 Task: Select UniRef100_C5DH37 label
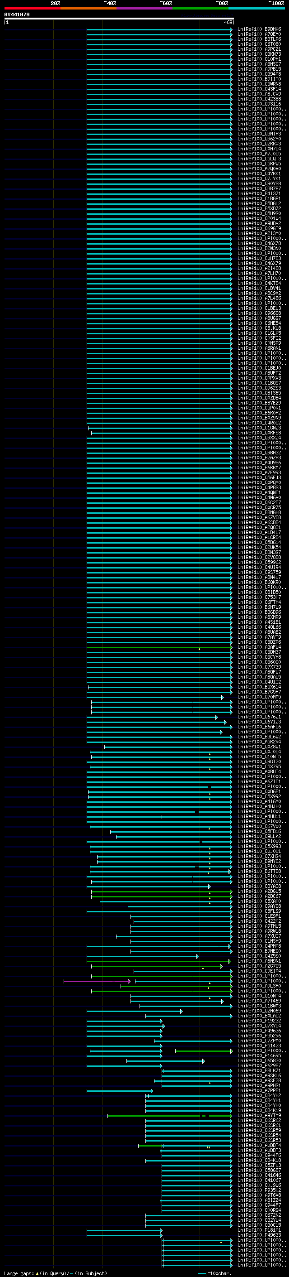[259, 652]
